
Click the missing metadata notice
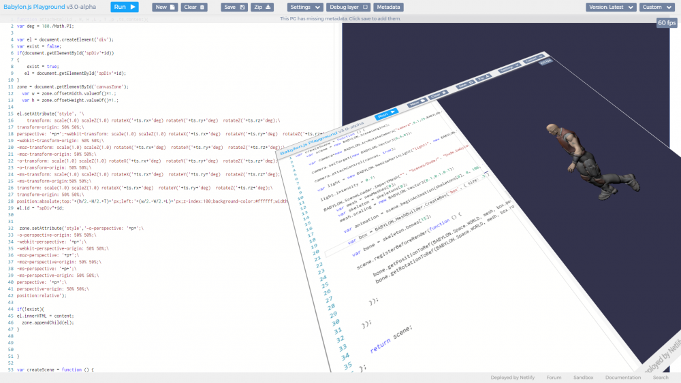pyautogui.click(x=340, y=18)
